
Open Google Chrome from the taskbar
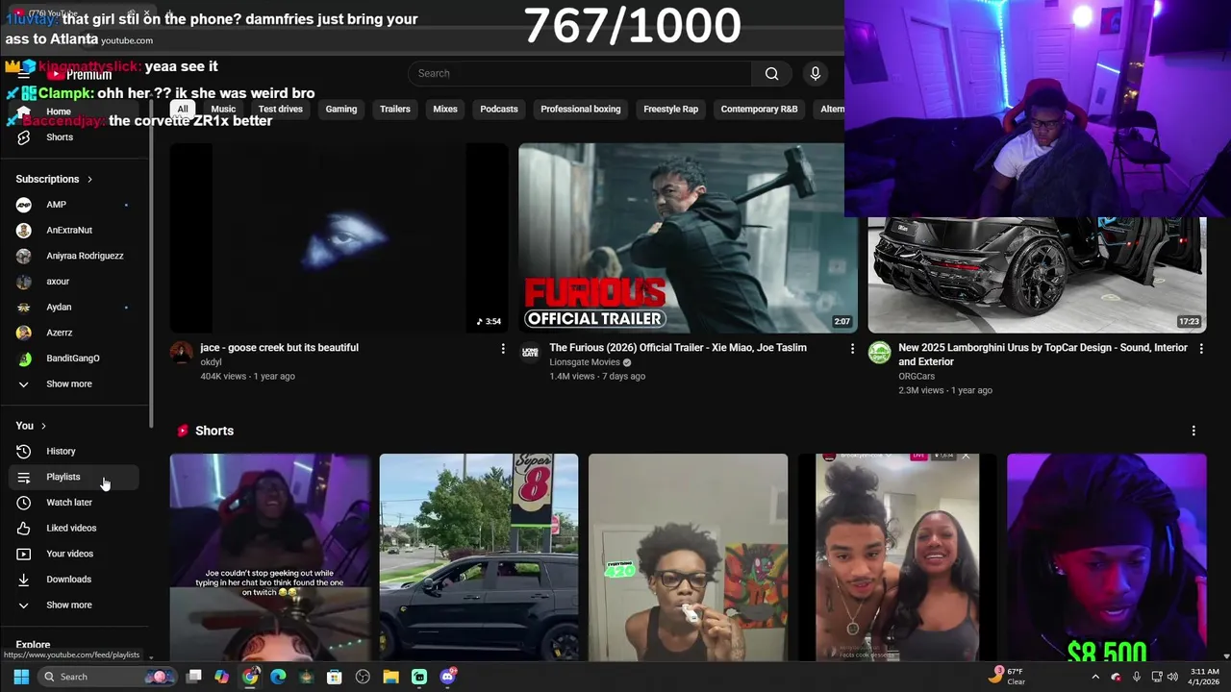coord(250,677)
